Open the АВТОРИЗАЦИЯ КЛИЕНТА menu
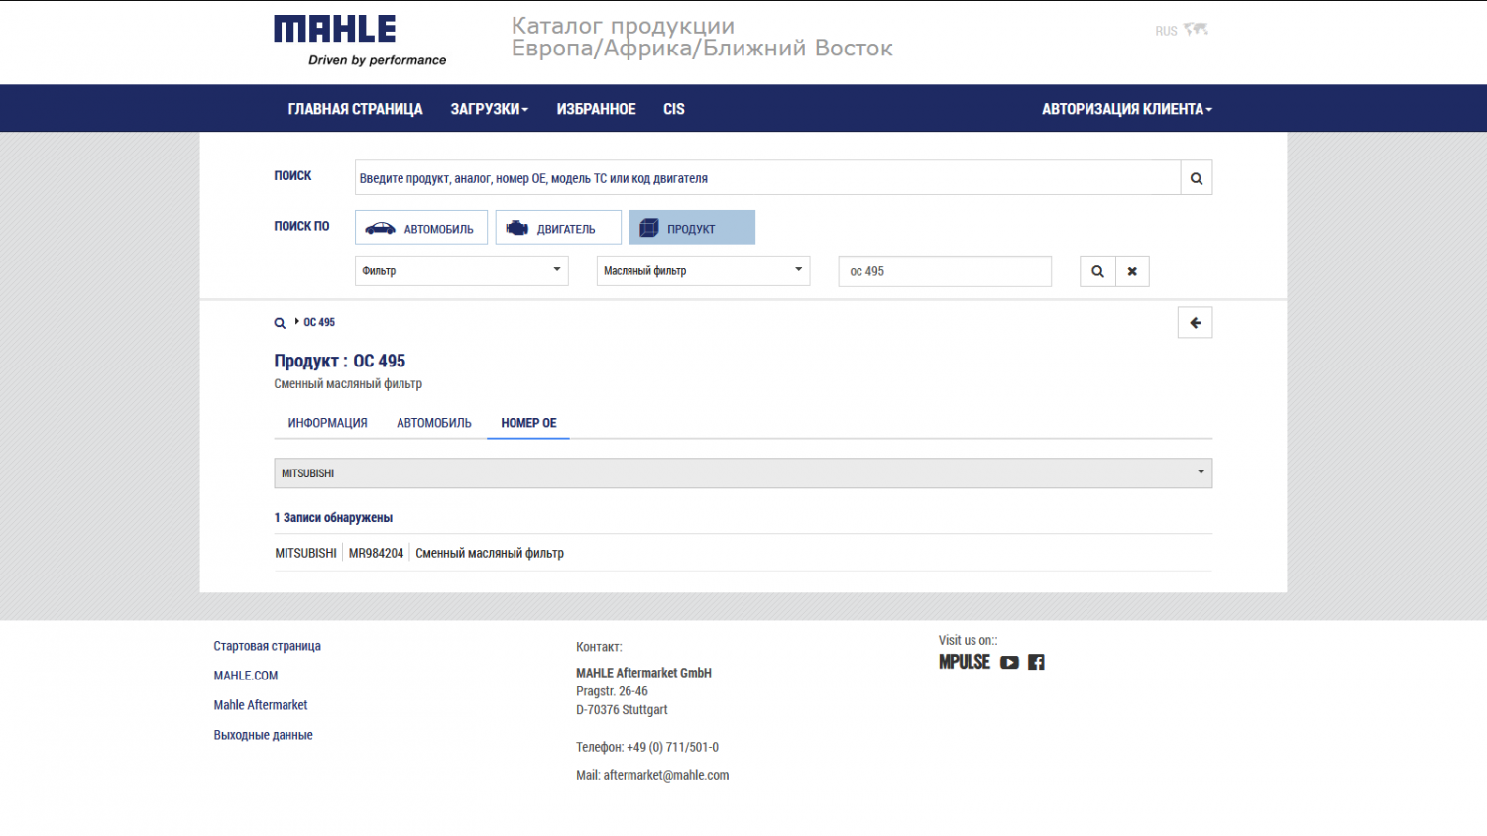This screenshot has height=836, width=1487. tap(1127, 109)
